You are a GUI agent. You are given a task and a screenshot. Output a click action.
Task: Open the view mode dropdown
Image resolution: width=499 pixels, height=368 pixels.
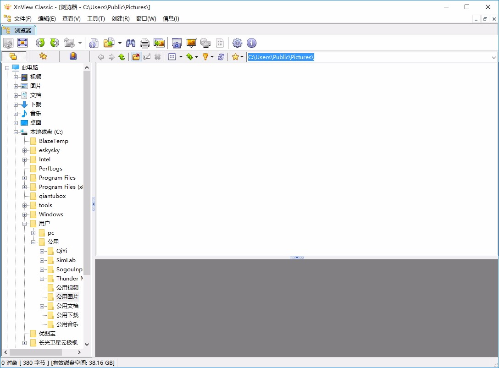coord(181,56)
